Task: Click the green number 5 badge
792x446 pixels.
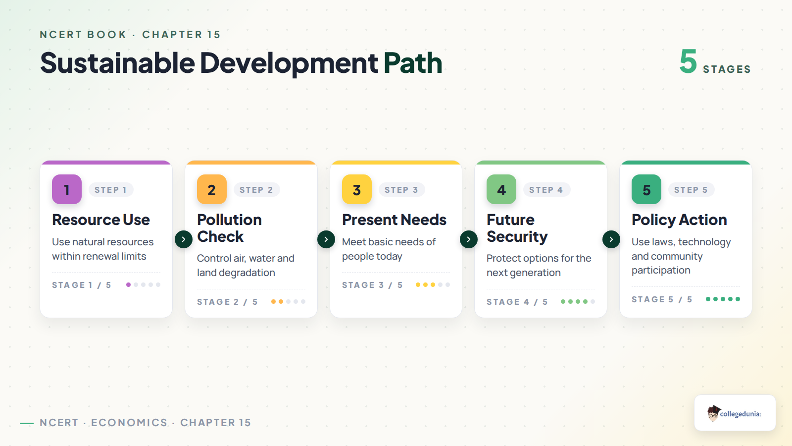Action: tap(646, 189)
